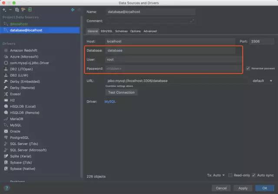Toggle the Remember password checkbox
This screenshot has width=278, height=194.
click(248, 68)
